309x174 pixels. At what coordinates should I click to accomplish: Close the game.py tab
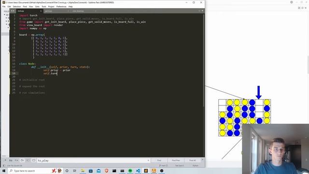click(x=68, y=11)
